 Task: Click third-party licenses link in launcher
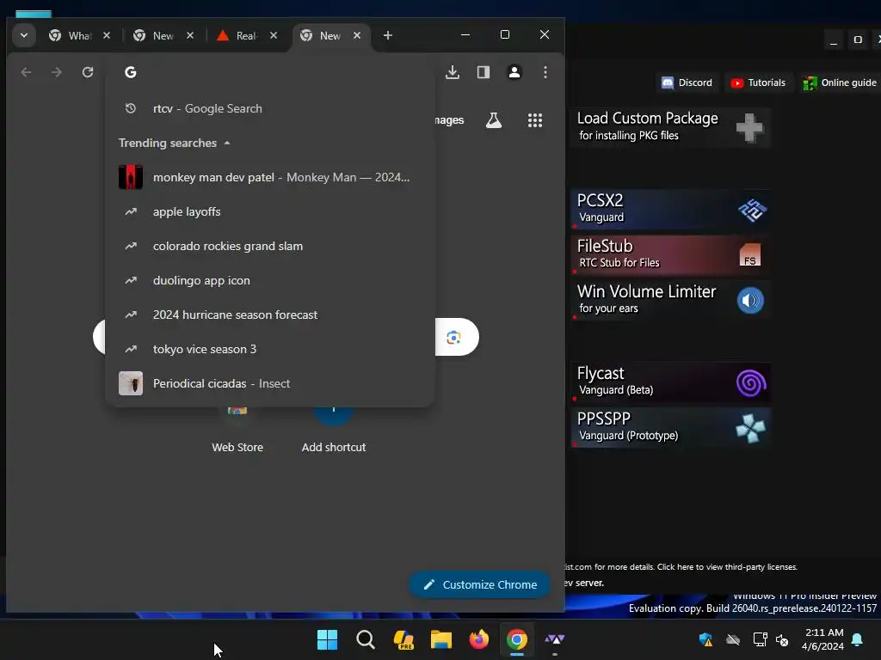click(727, 567)
